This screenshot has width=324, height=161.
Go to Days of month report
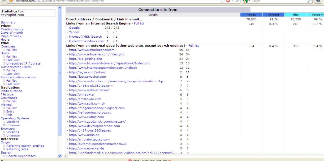[12, 33]
